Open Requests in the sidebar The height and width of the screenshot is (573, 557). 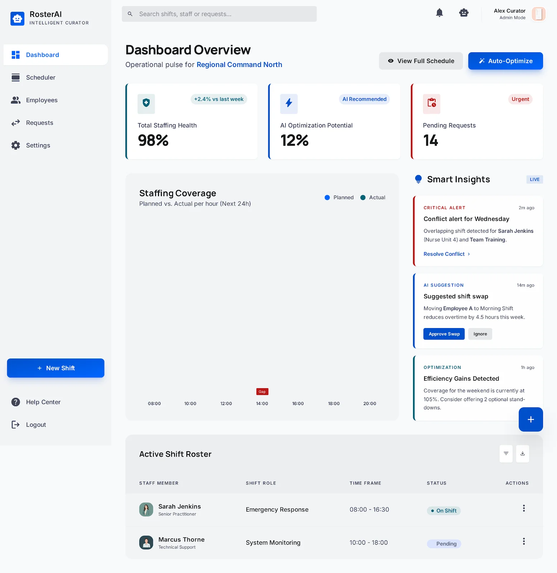click(56, 123)
